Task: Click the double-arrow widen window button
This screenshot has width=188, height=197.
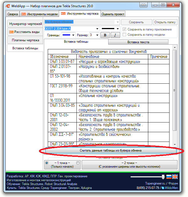Action: pos(144,5)
